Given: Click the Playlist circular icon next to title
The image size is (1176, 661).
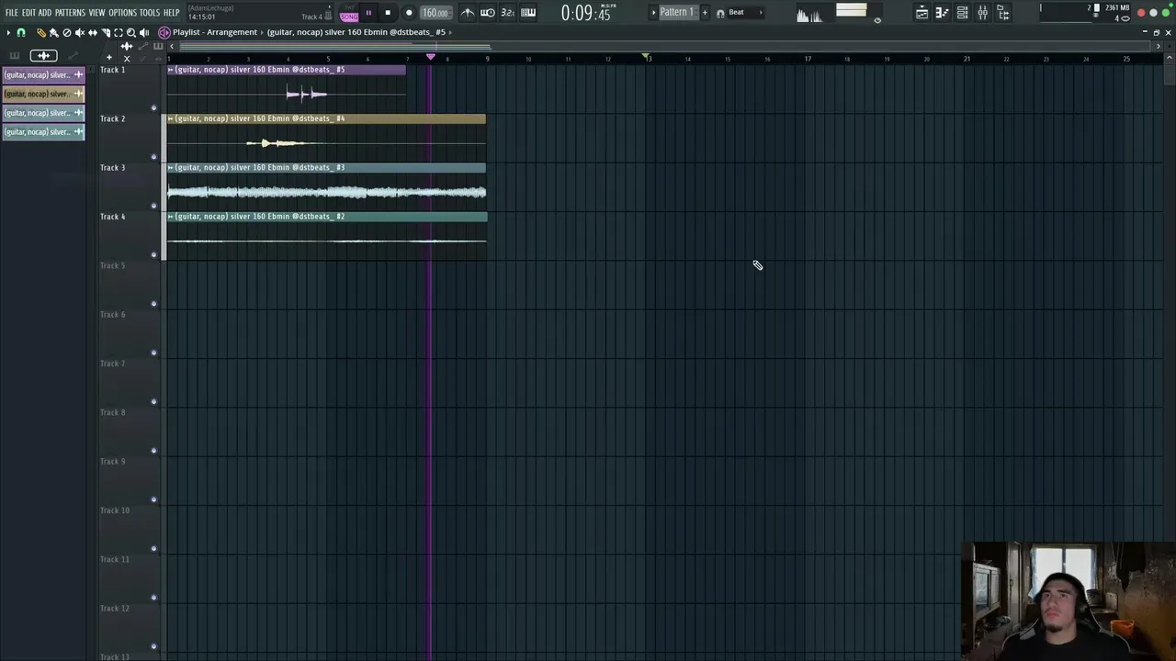Looking at the screenshot, I should click(x=164, y=32).
